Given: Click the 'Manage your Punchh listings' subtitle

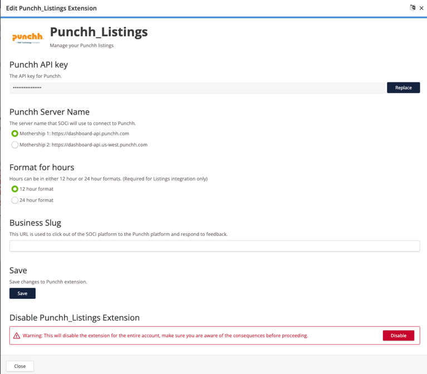Looking at the screenshot, I should (x=82, y=46).
